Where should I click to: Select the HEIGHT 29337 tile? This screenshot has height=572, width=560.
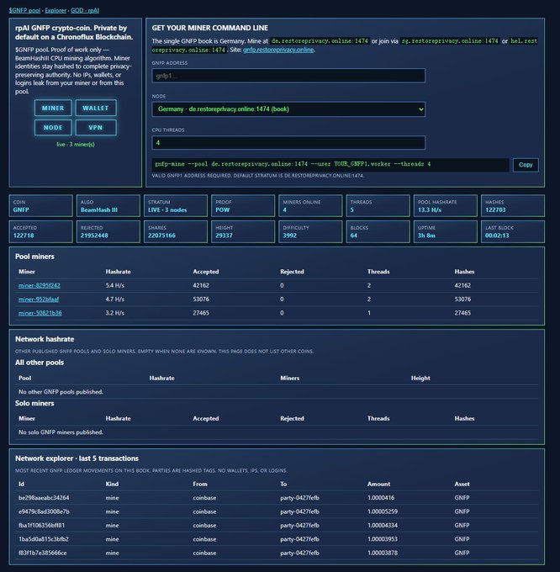[x=243, y=231]
